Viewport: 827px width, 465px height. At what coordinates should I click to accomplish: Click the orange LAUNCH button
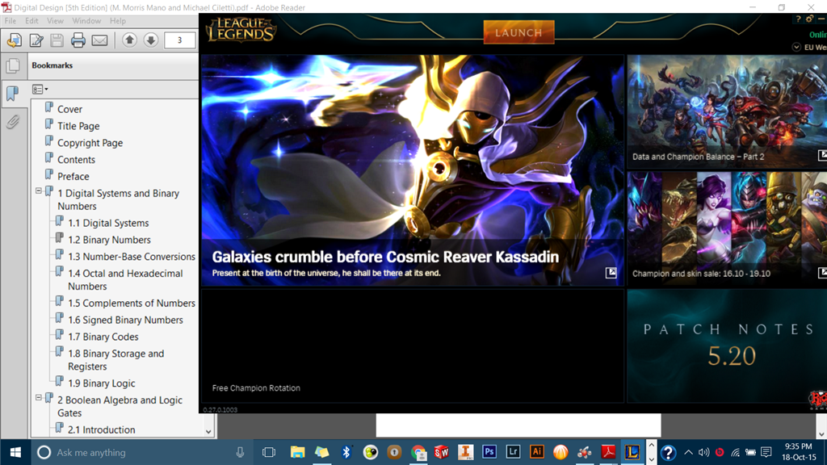pos(519,32)
